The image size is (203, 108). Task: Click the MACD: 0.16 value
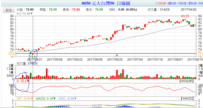pyautogui.click(x=46, y=99)
